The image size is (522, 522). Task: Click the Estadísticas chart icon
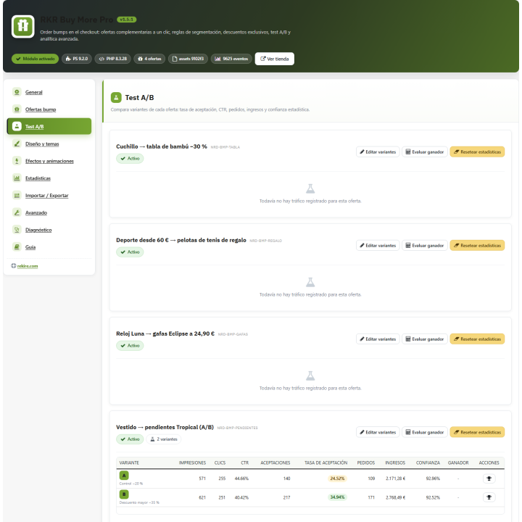(x=17, y=178)
